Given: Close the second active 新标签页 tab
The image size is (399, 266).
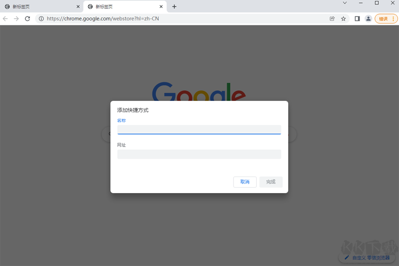Looking at the screenshot, I should [161, 6].
